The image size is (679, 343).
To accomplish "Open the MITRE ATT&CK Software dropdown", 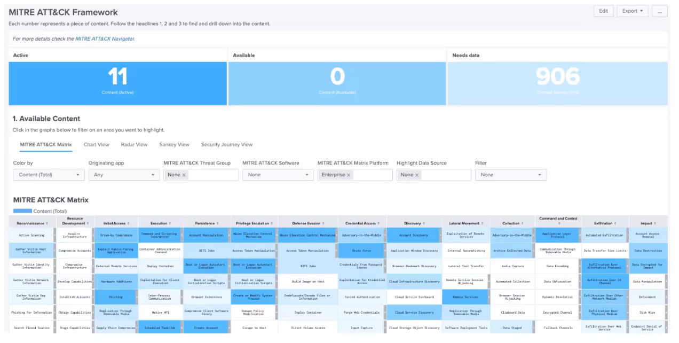I will click(x=278, y=175).
